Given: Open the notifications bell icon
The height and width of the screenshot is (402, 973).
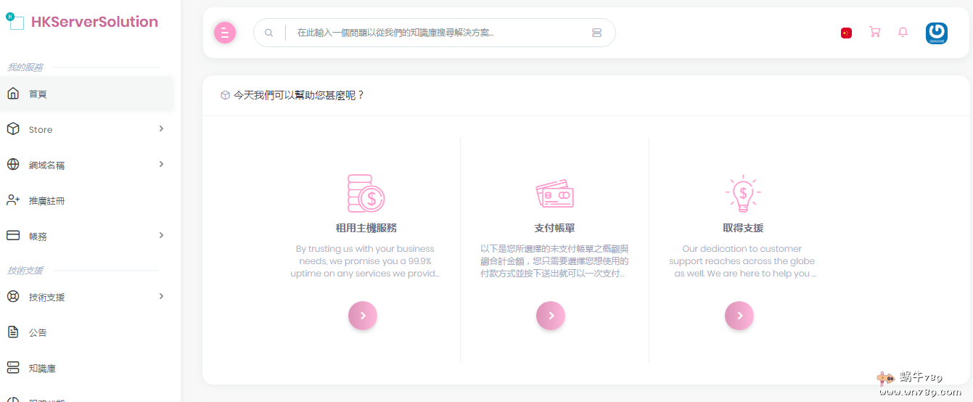Looking at the screenshot, I should coord(903,33).
